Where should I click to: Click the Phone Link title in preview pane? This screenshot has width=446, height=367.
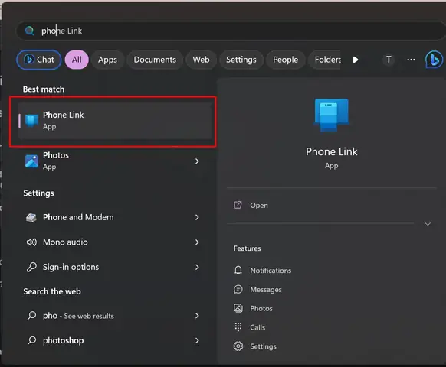331,151
